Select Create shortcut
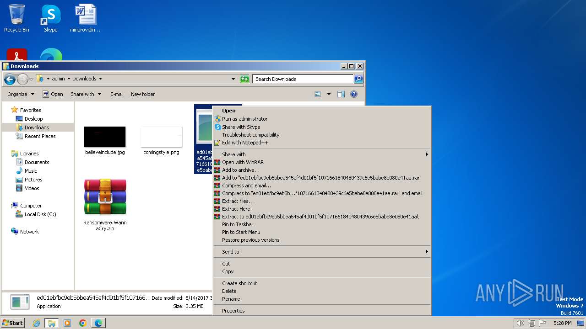Screen dimensions: 586x329 coord(322,283)
